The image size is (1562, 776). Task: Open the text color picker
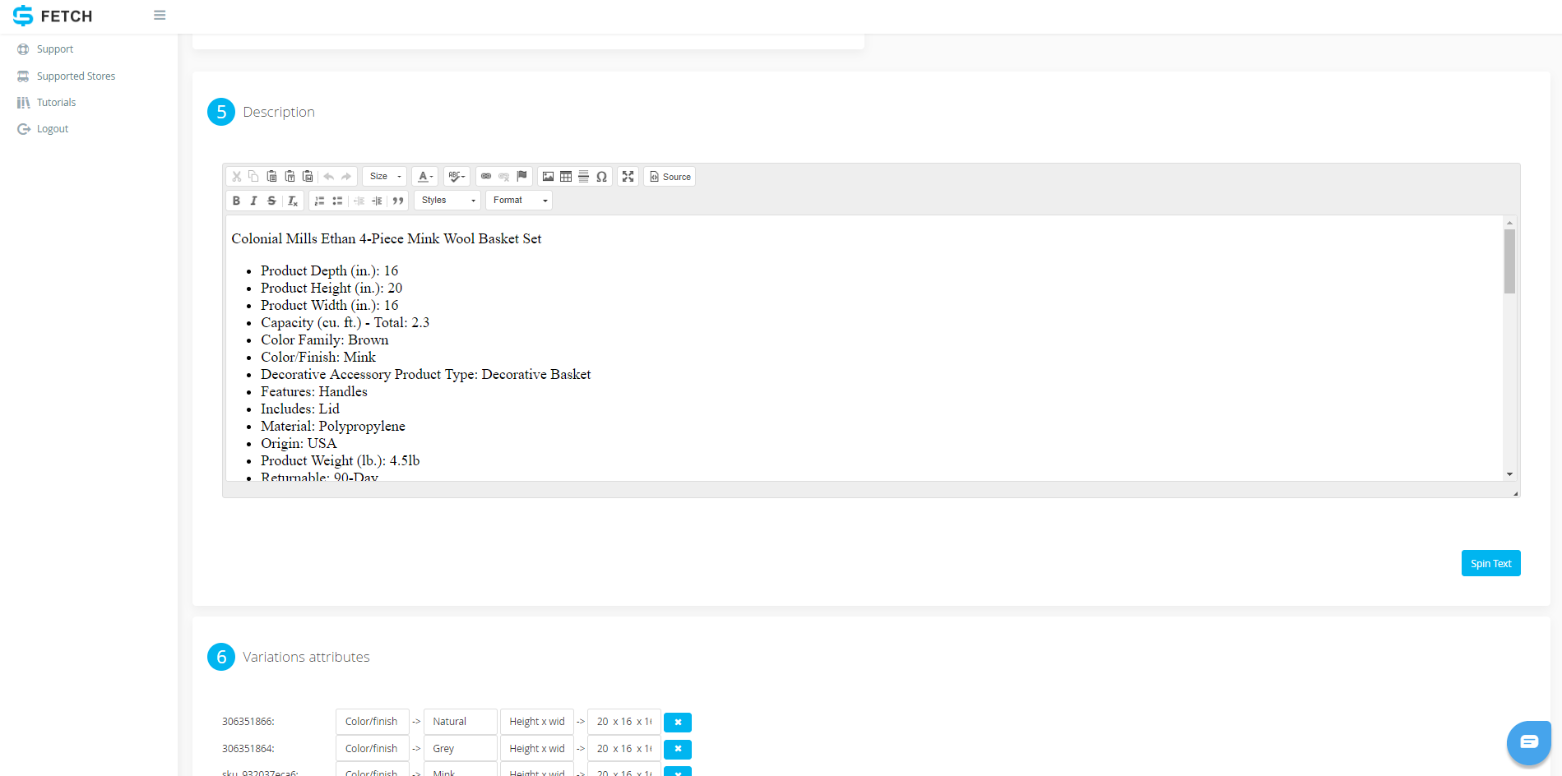(424, 177)
